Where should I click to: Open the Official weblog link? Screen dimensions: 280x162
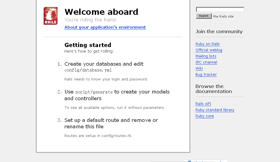coord(209,50)
